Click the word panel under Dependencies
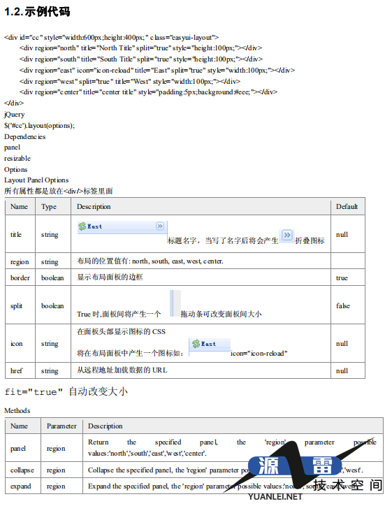392x506 pixels. (x=13, y=147)
